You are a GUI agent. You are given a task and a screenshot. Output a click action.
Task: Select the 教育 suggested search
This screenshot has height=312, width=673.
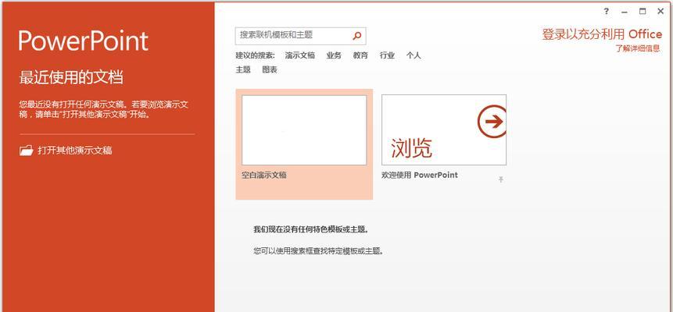(360, 55)
